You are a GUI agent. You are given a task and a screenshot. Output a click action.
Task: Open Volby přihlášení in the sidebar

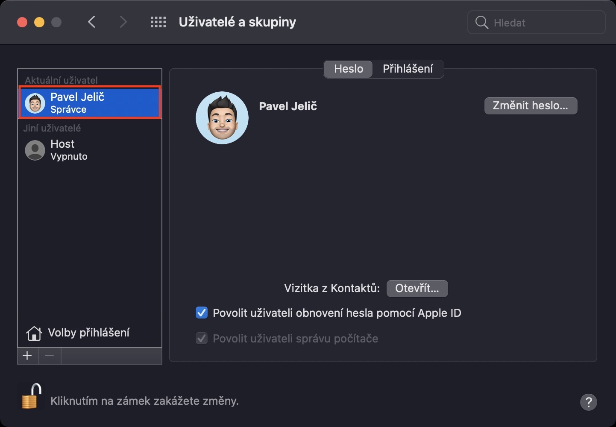(89, 333)
